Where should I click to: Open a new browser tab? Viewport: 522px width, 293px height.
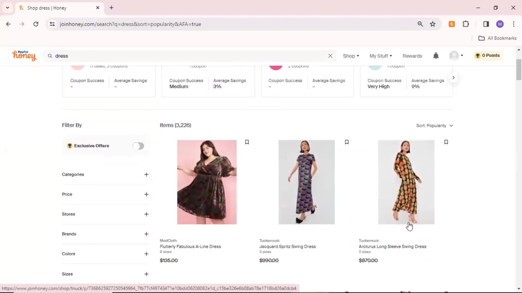(x=111, y=8)
